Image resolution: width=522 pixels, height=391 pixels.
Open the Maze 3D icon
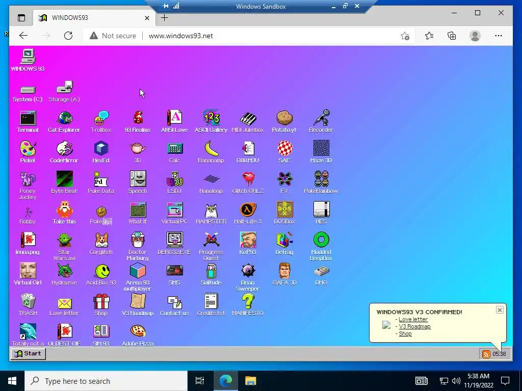tap(321, 152)
